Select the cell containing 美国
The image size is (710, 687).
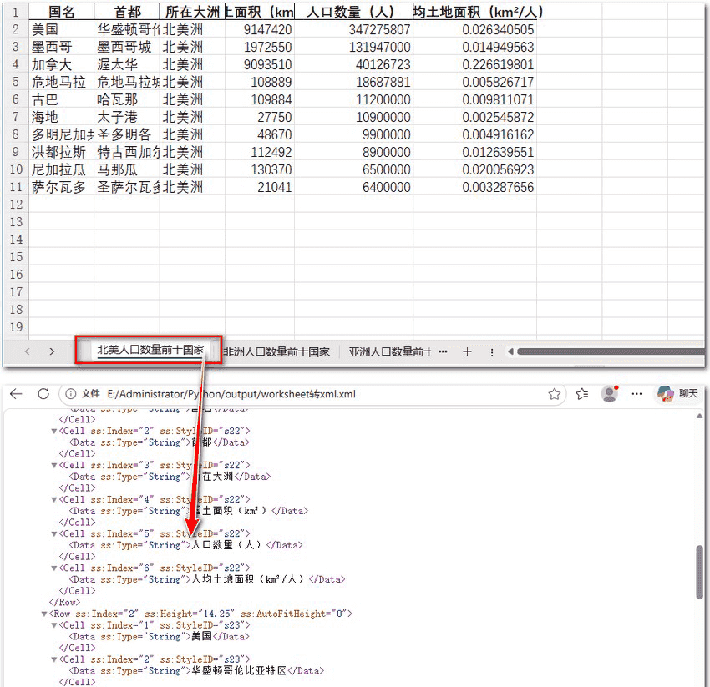coord(61,29)
